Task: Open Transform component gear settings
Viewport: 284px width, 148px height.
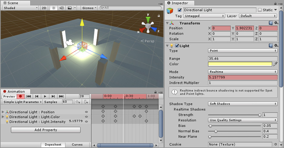Action: (276, 23)
